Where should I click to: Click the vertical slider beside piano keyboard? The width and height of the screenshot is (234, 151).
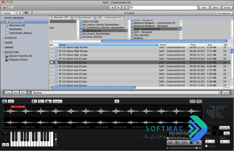pos(56,139)
